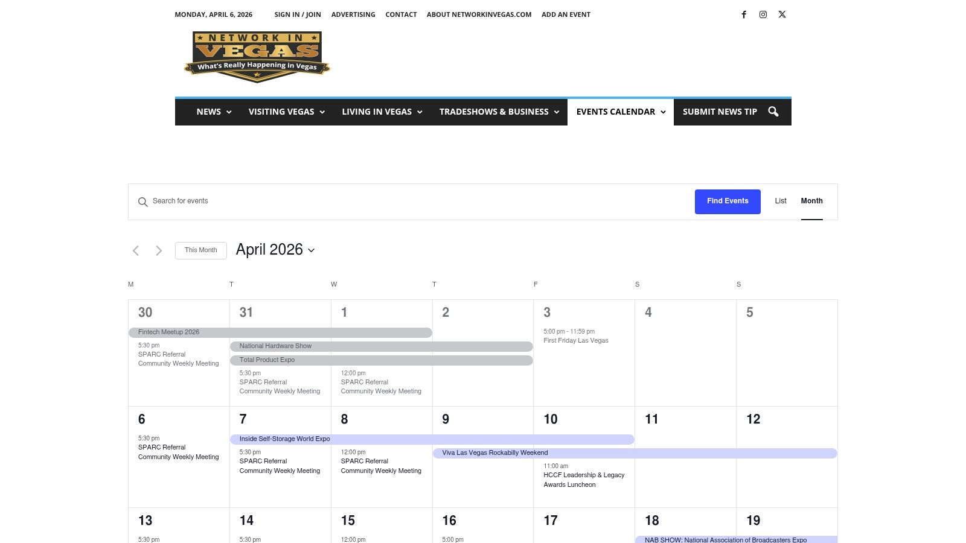Switch to the List events view
Screen dimensions: 966x543
pos(780,201)
